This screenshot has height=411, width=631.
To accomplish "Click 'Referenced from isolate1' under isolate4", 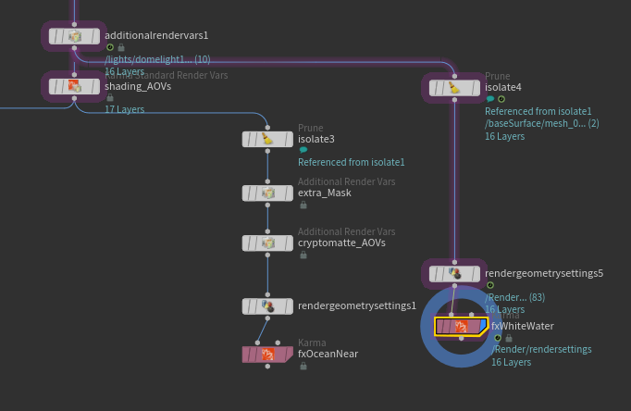I will click(x=538, y=111).
